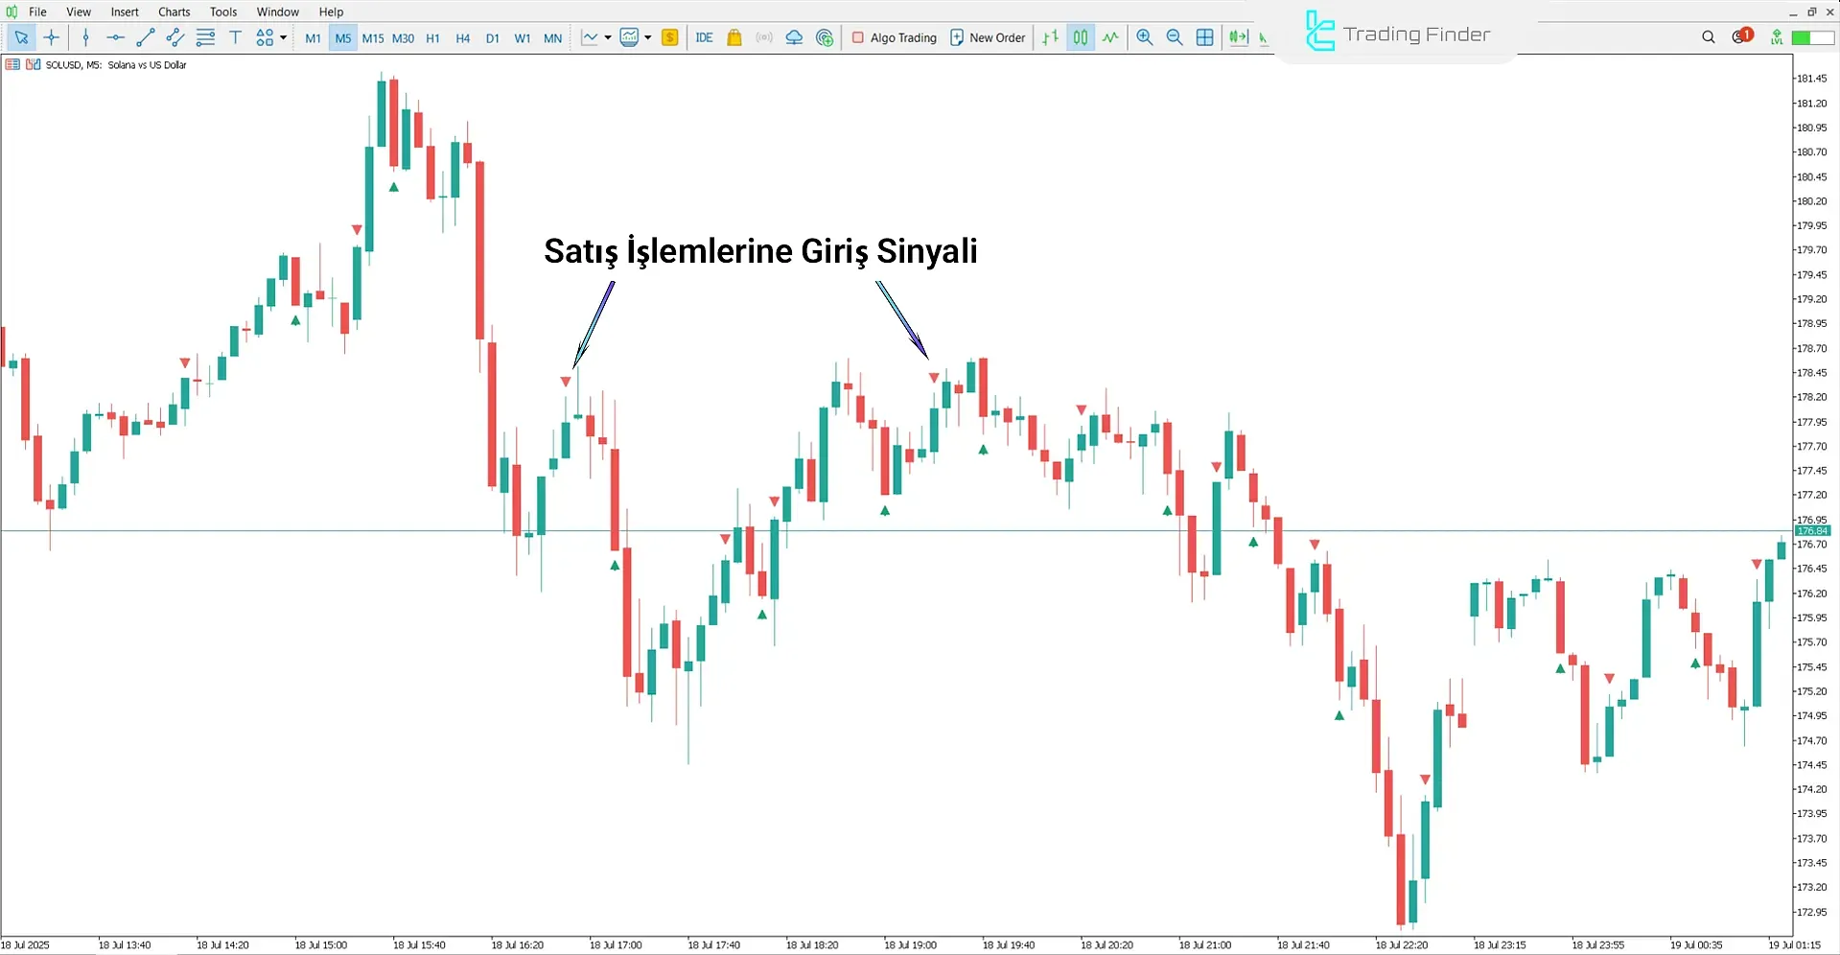Select the horizontal line tool
The height and width of the screenshot is (955, 1840).
(115, 37)
